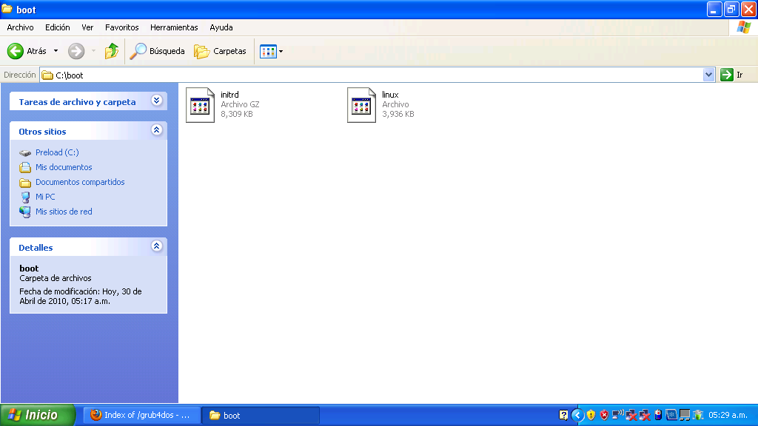Screen dimensions: 758x426
Task: Open Mi PC link
Action: tap(45, 197)
